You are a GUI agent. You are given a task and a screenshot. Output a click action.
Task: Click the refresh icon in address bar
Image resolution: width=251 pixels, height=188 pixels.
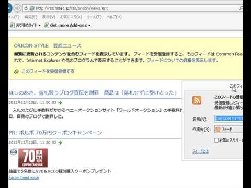click(26, 8)
